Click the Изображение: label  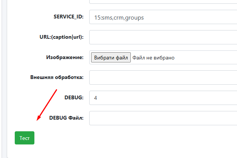click(64, 57)
